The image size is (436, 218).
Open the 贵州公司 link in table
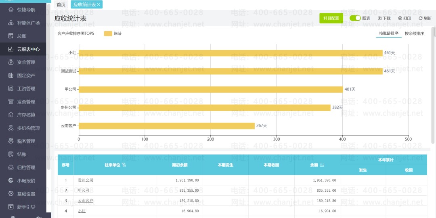86,180
